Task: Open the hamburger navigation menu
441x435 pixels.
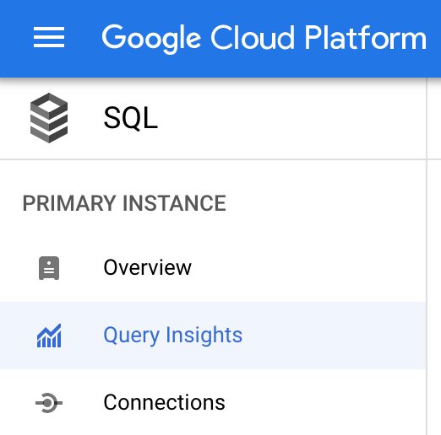Action: [49, 37]
